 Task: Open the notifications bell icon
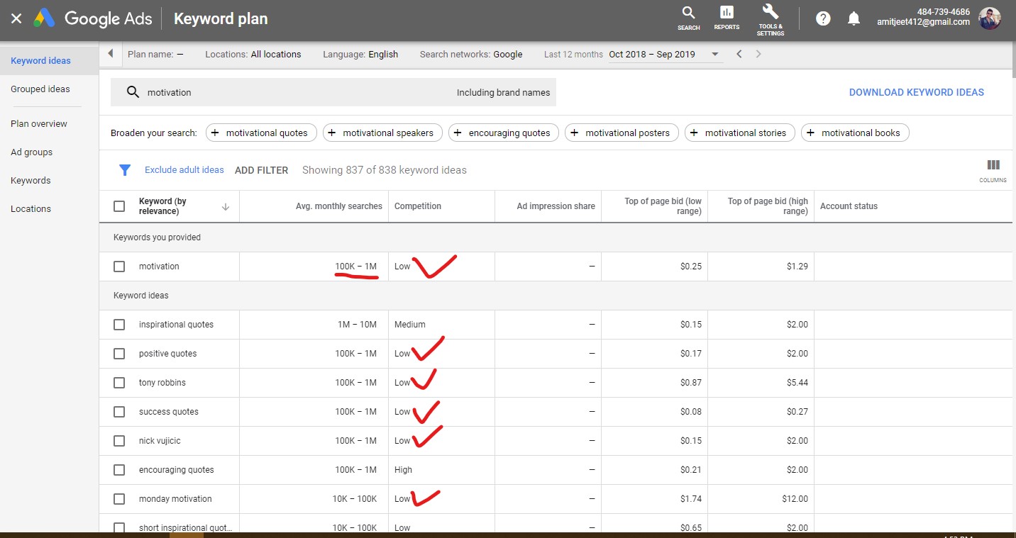coord(854,19)
